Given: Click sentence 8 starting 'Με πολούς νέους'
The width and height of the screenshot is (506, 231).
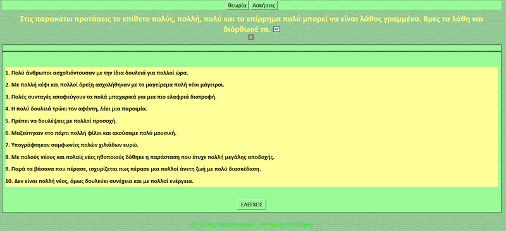Looking at the screenshot, I should click(x=140, y=157).
